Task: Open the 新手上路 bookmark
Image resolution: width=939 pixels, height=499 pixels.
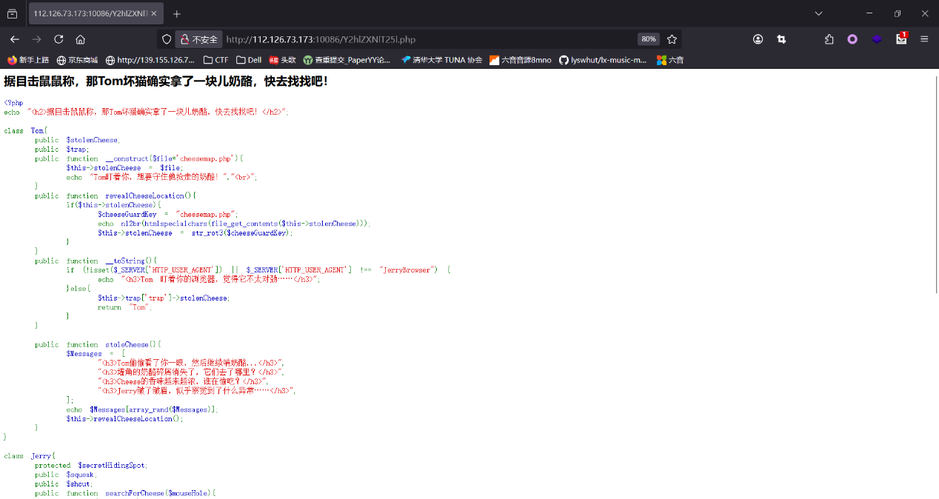Action: click(x=28, y=60)
